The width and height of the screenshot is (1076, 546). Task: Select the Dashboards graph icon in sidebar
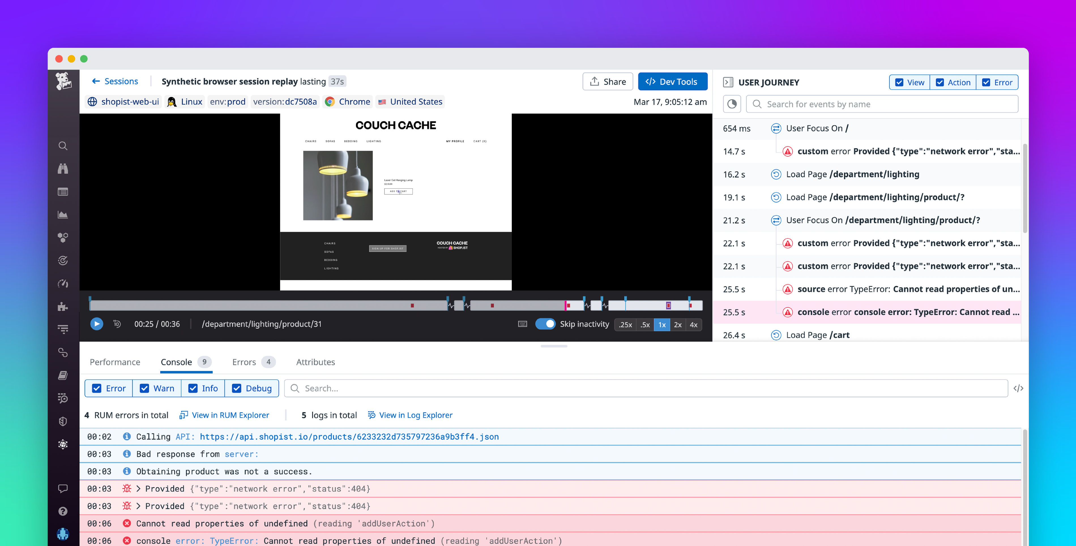[63, 214]
